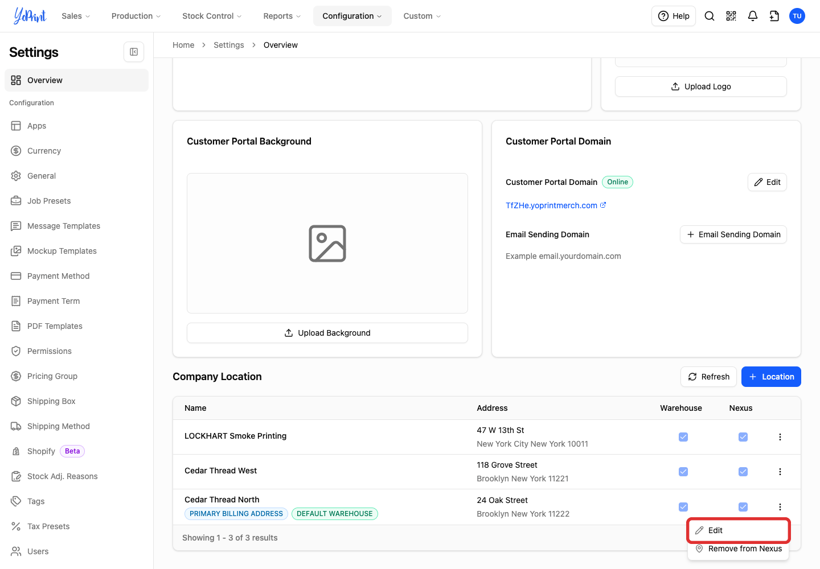Open row options for LOCKHART Smoke Printing
The image size is (820, 569).
[x=780, y=437]
